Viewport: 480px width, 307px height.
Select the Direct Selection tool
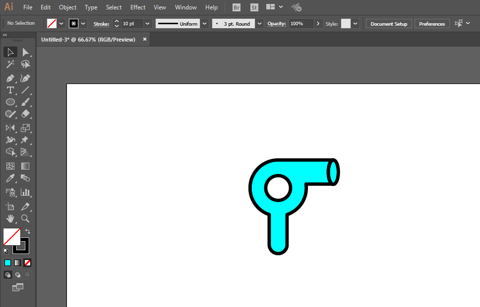pyautogui.click(x=25, y=52)
